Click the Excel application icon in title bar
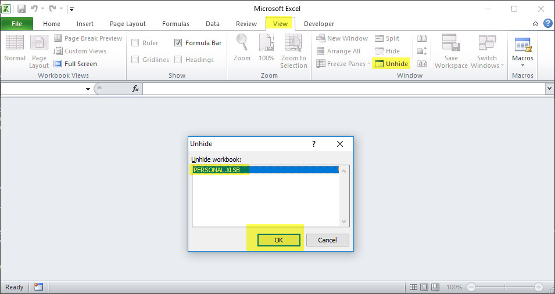The width and height of the screenshot is (555, 294). pyautogui.click(x=6, y=9)
